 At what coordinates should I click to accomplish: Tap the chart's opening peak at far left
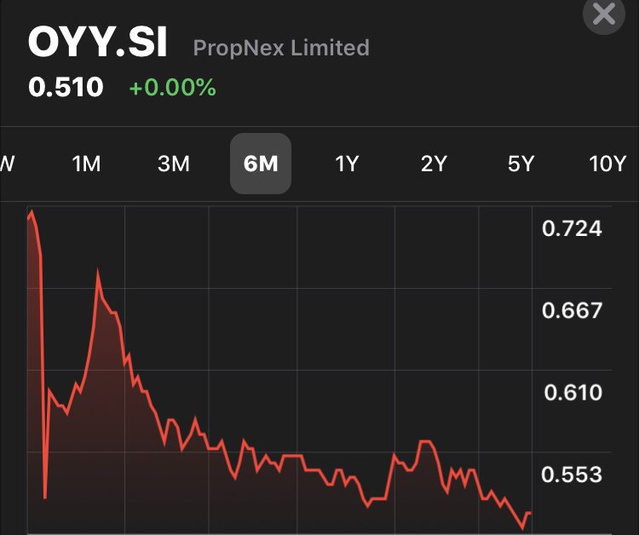[x=32, y=211]
